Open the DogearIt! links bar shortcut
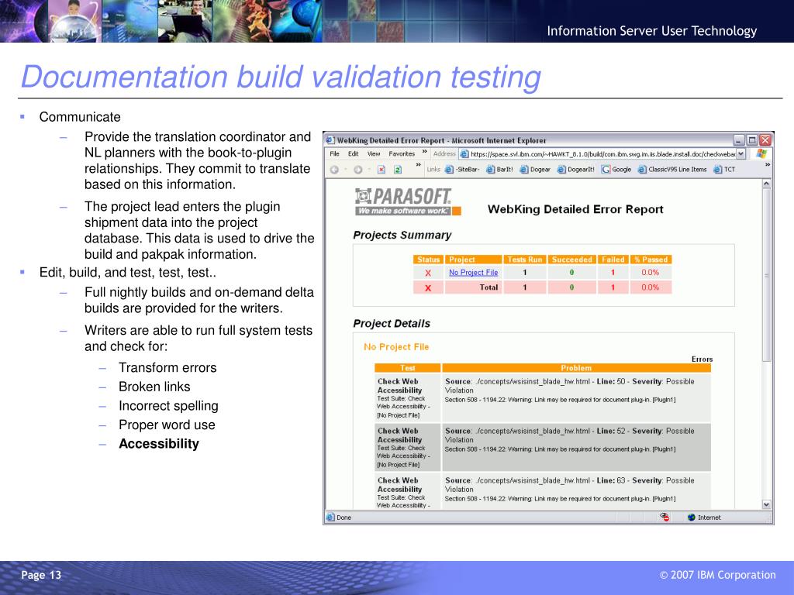Image resolution: width=794 pixels, height=595 pixels. pyautogui.click(x=576, y=170)
